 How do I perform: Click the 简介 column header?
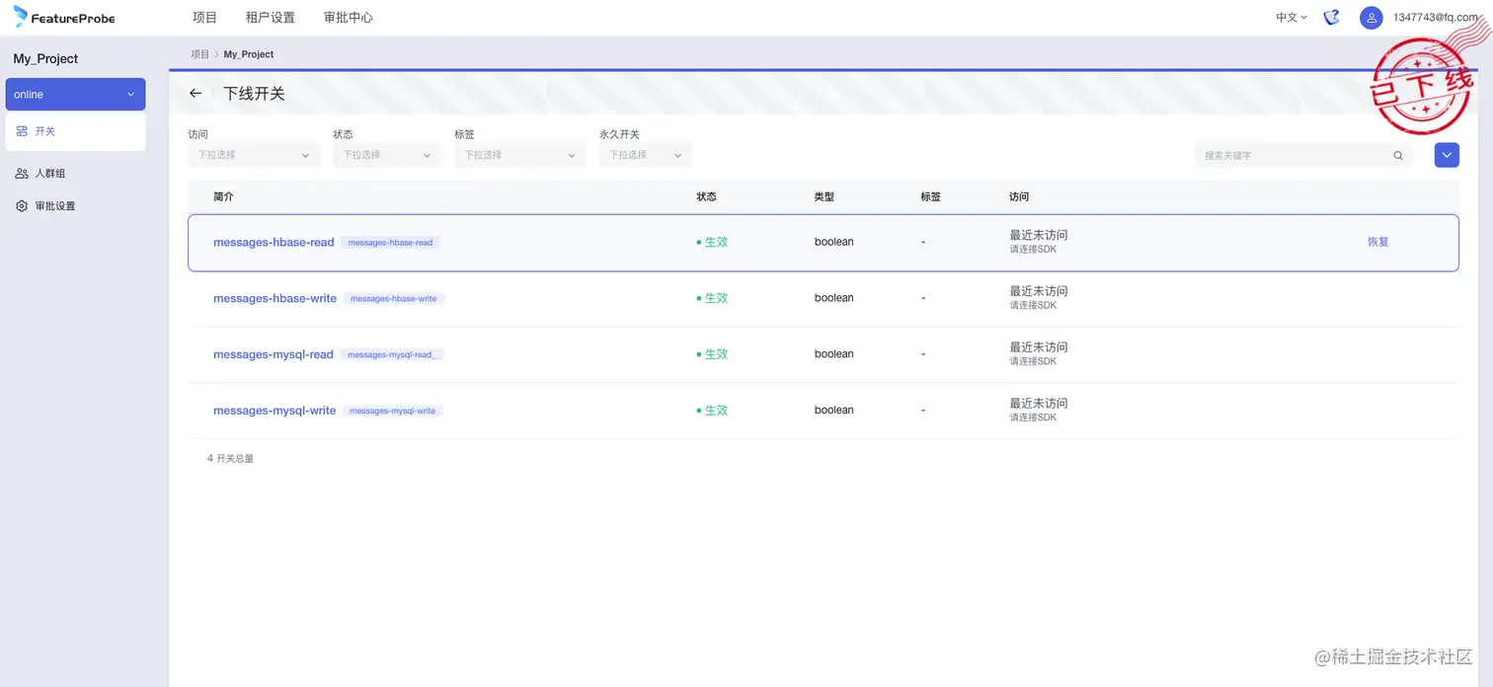coord(223,196)
